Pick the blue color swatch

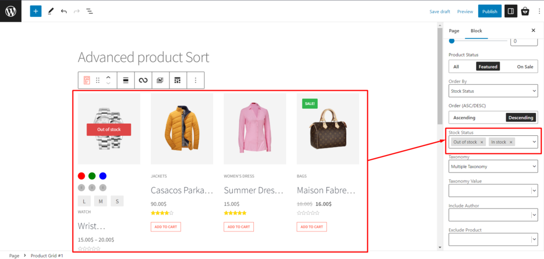[103, 176]
